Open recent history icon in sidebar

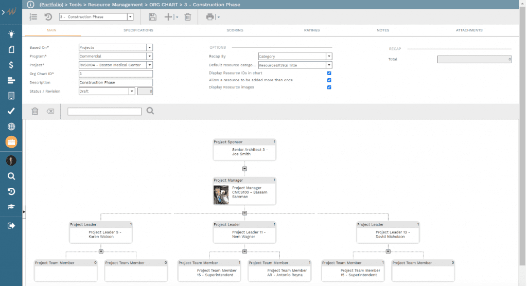coord(11,191)
